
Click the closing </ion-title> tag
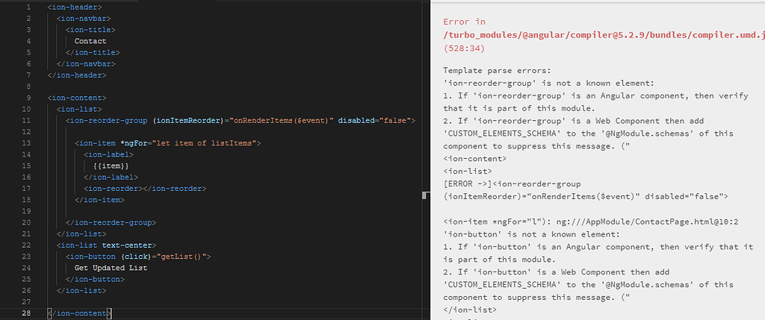coord(93,53)
